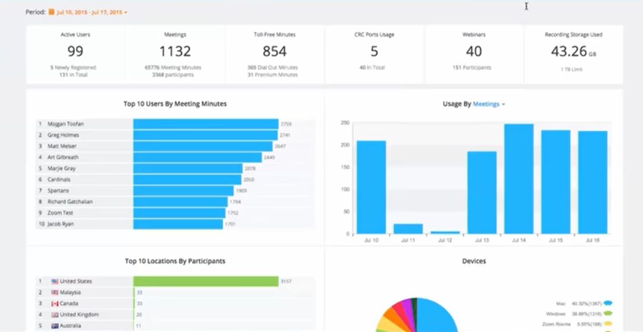Click the yellow Zoom Rooms legend swatch
643x332 pixels.
point(608,324)
